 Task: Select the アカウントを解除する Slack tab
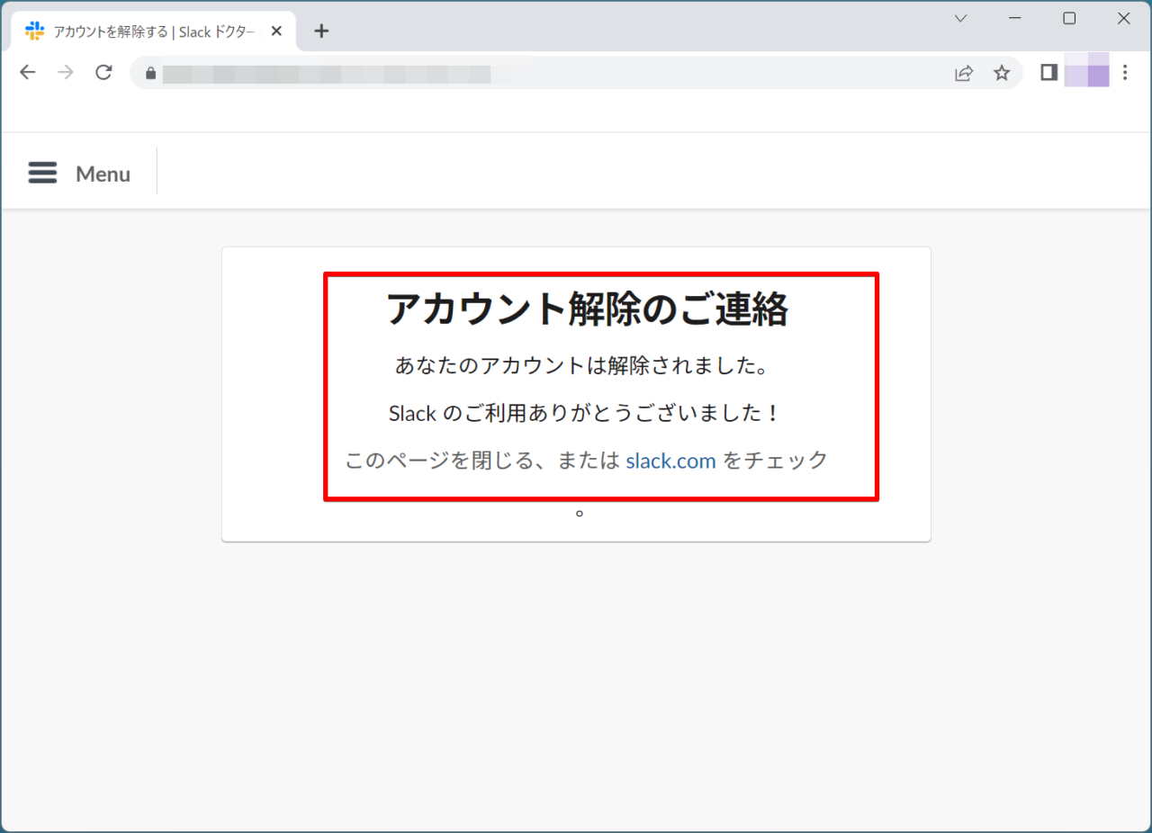point(155,31)
